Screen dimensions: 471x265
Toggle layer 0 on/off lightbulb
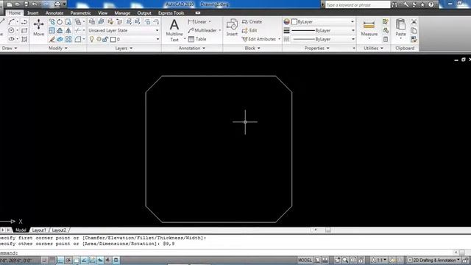(x=91, y=39)
